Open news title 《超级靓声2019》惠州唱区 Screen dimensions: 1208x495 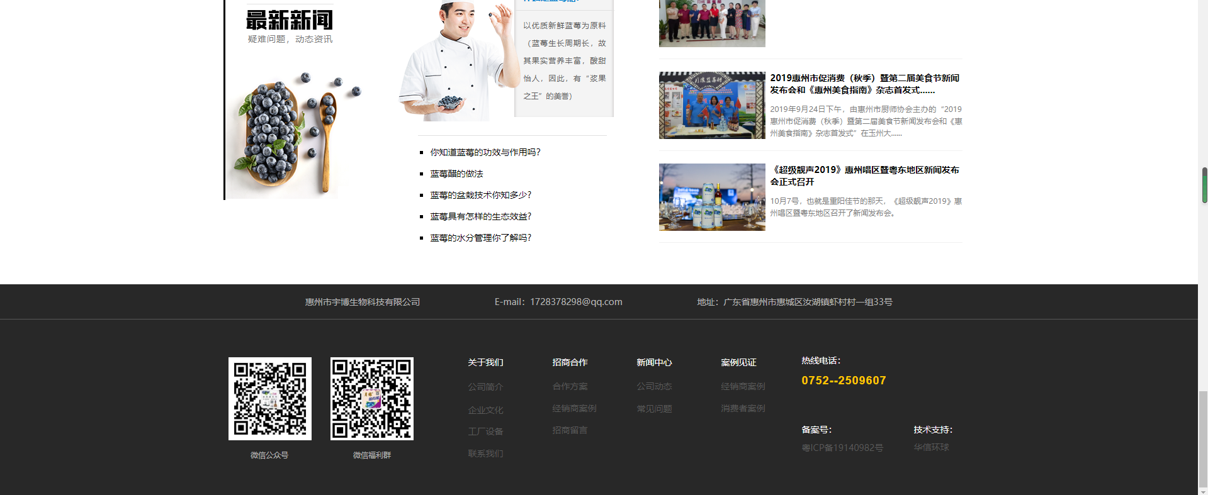(x=865, y=175)
